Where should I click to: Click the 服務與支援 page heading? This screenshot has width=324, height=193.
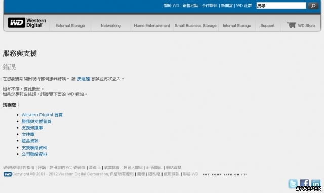point(20,53)
